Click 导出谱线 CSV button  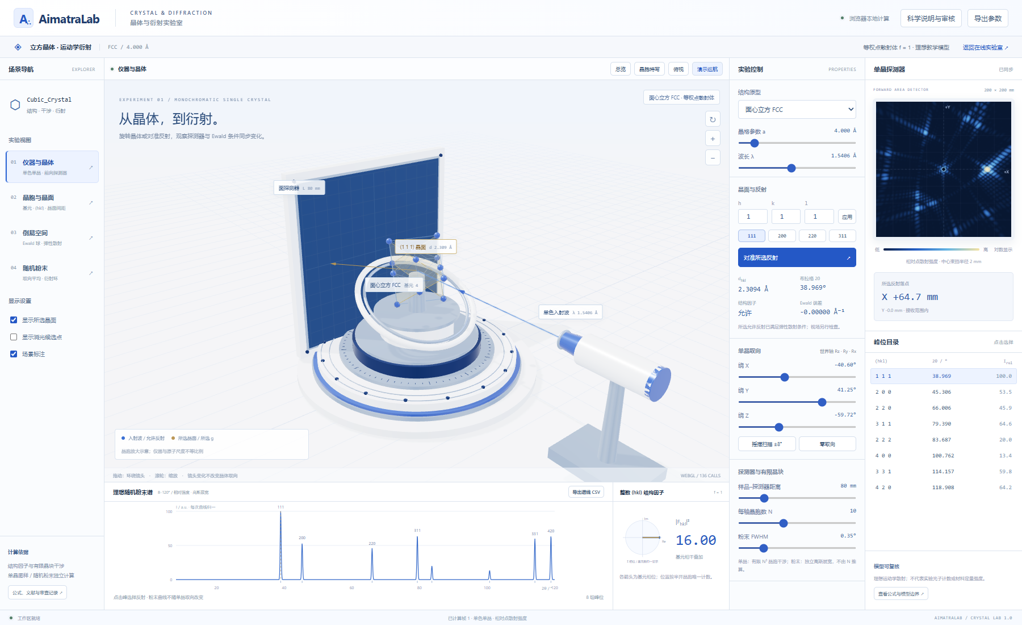coord(586,492)
